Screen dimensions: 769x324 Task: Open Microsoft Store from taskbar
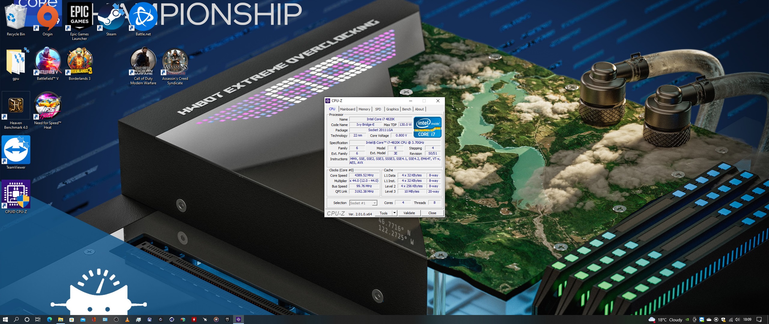(x=71, y=319)
